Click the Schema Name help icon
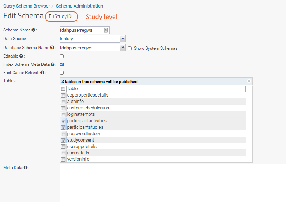This screenshot has width=286, height=202. click(x=34, y=30)
